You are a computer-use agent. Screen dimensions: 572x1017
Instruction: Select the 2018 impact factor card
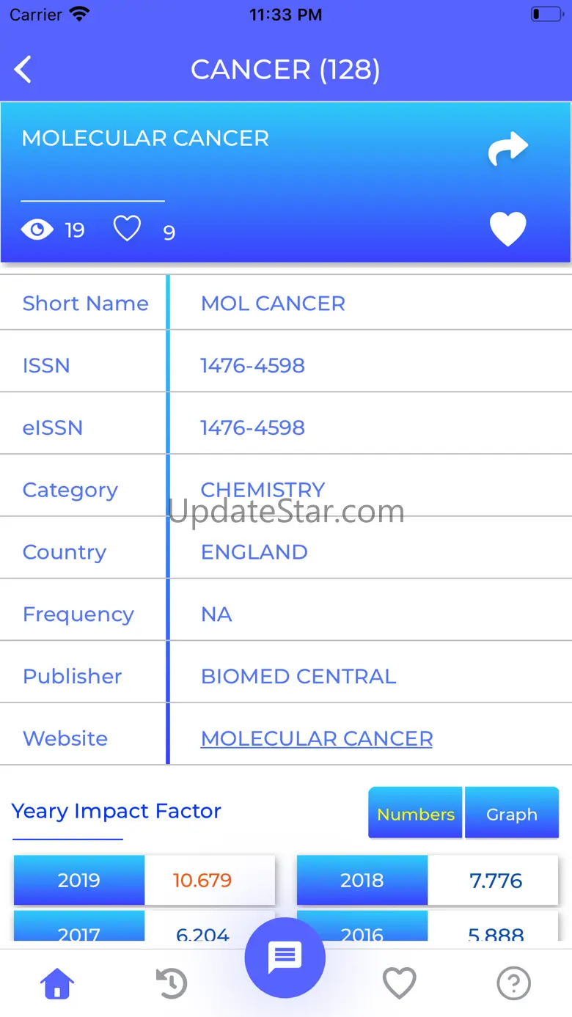click(428, 880)
